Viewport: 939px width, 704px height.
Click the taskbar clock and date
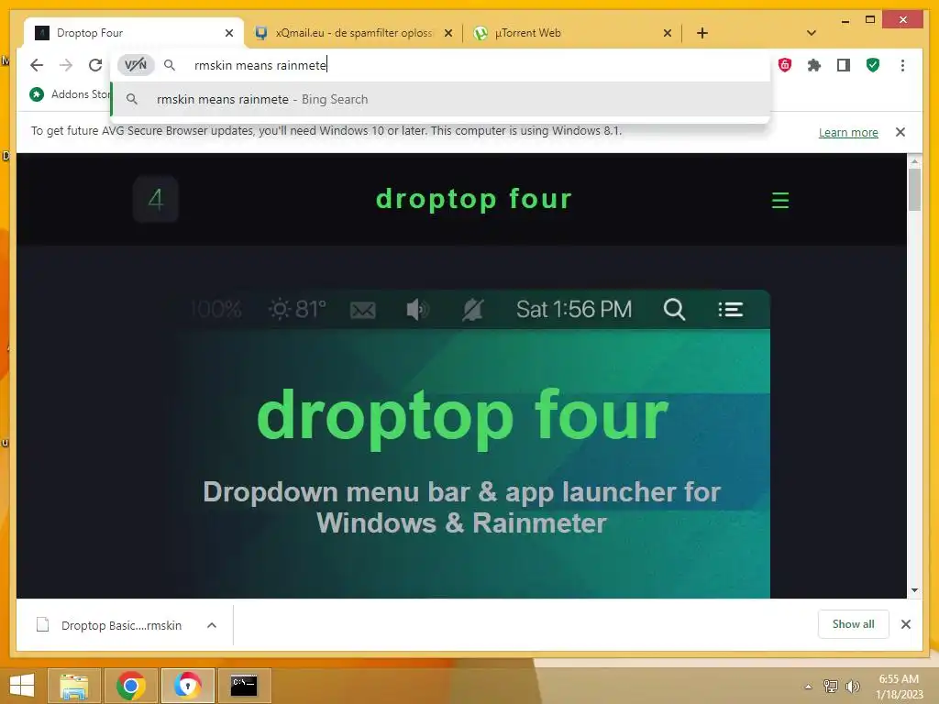[x=900, y=686]
